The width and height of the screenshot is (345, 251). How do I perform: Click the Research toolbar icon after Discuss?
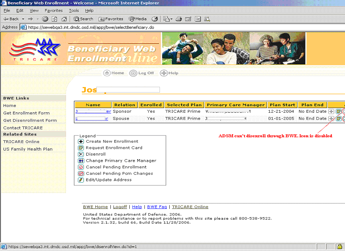click(207, 19)
